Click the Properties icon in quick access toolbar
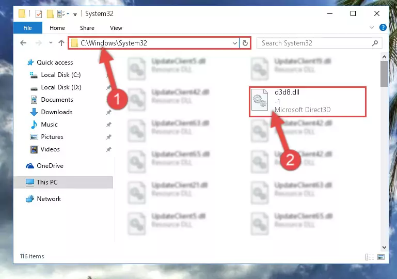397x279 pixels. tap(39, 13)
